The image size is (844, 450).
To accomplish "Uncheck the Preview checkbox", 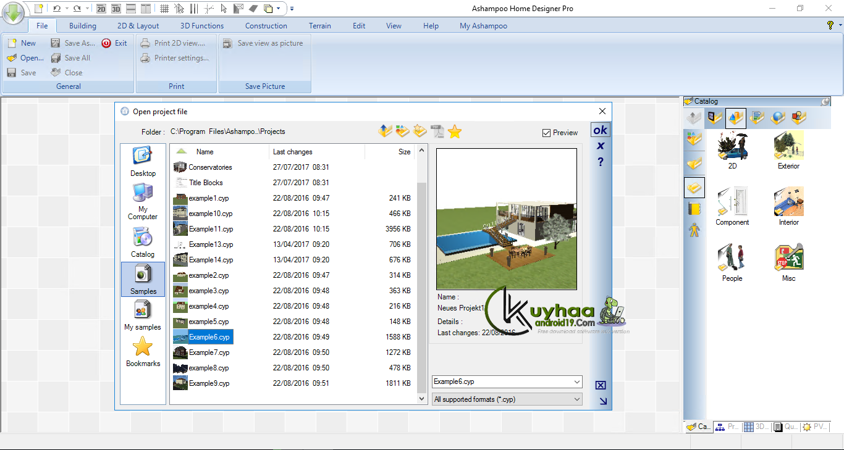I will tap(546, 133).
